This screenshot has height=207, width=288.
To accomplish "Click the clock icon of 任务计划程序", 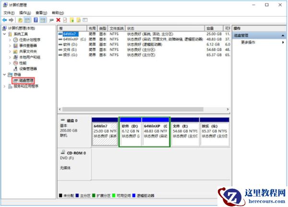I will point(16,40).
